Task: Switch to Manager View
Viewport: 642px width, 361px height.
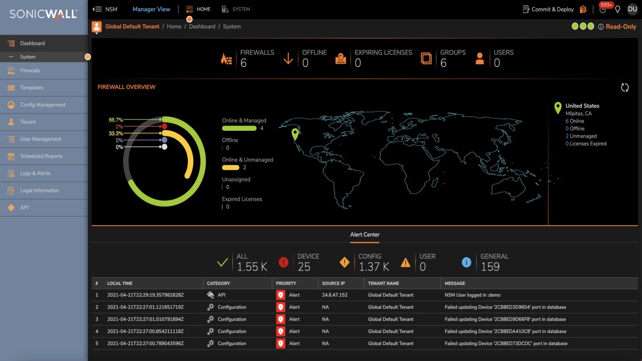Action: 151,9
